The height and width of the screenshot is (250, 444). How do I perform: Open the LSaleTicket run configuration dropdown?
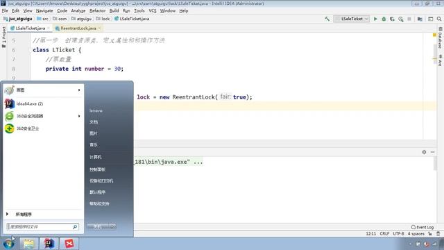352,19
